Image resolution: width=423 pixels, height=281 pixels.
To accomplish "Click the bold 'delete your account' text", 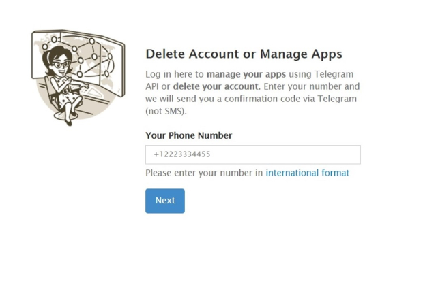I will (216, 86).
